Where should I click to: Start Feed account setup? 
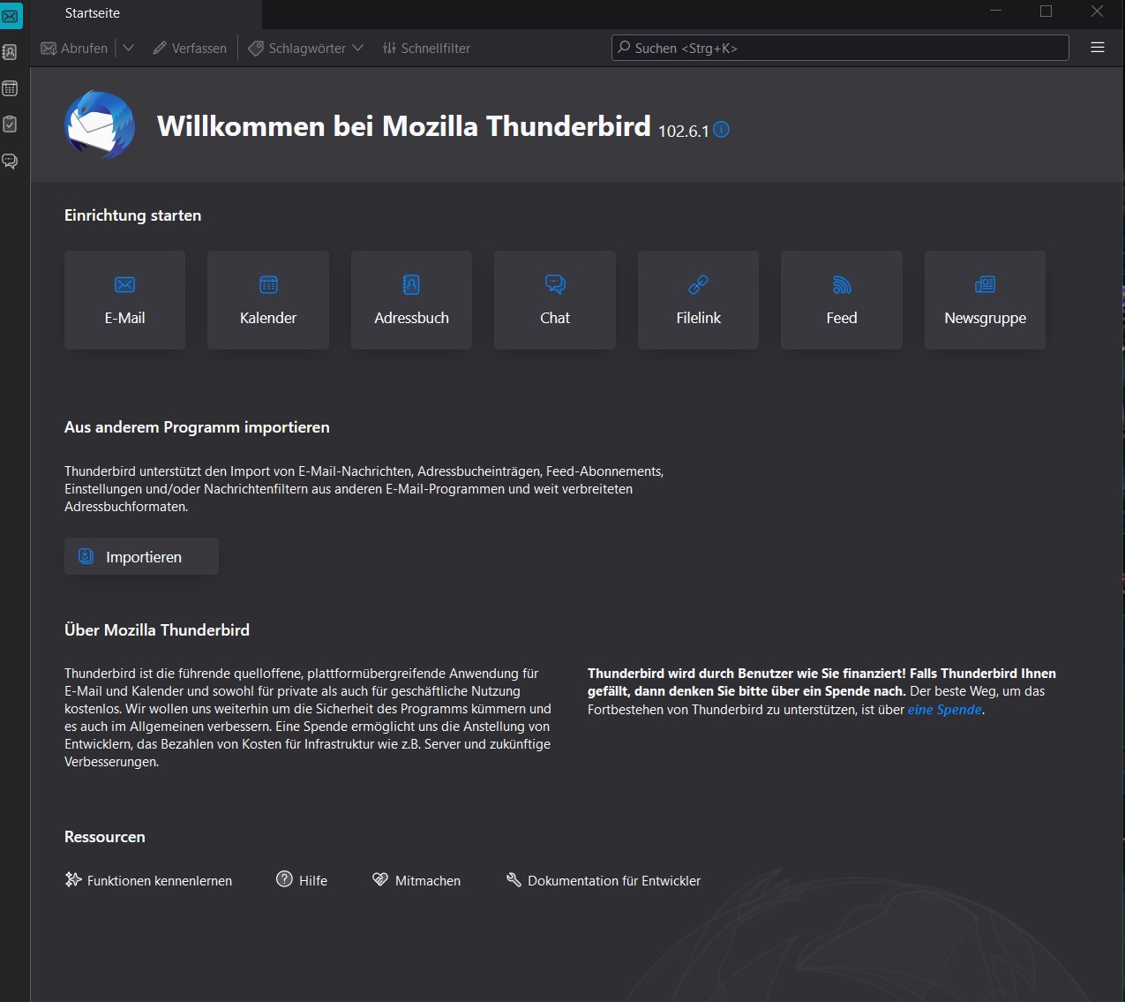[842, 300]
